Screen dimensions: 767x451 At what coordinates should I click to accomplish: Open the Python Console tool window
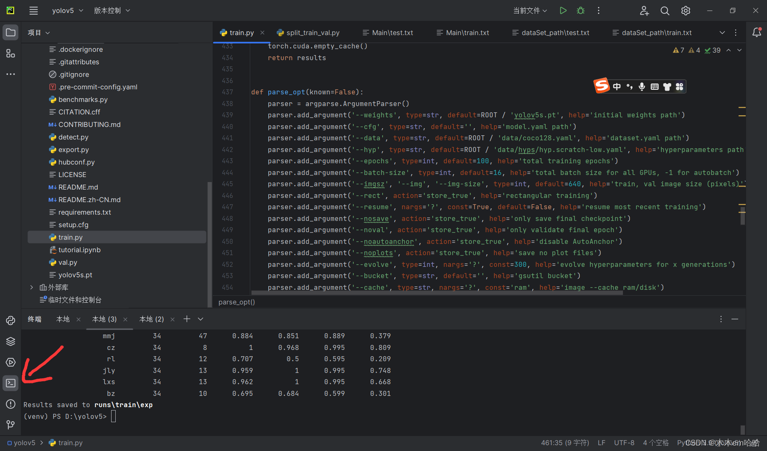coord(11,320)
